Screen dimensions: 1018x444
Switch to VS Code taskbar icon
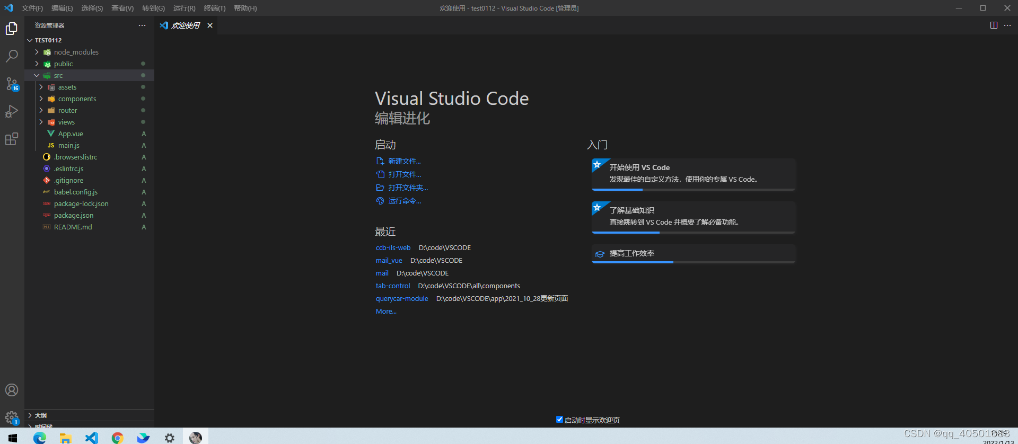tap(92, 438)
